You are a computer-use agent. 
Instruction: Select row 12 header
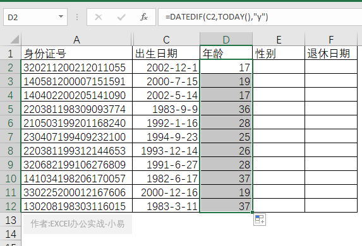[x=10, y=206]
